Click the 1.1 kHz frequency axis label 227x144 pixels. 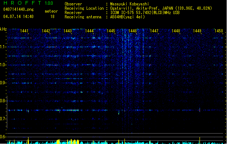pyautogui.click(x=3, y=47)
